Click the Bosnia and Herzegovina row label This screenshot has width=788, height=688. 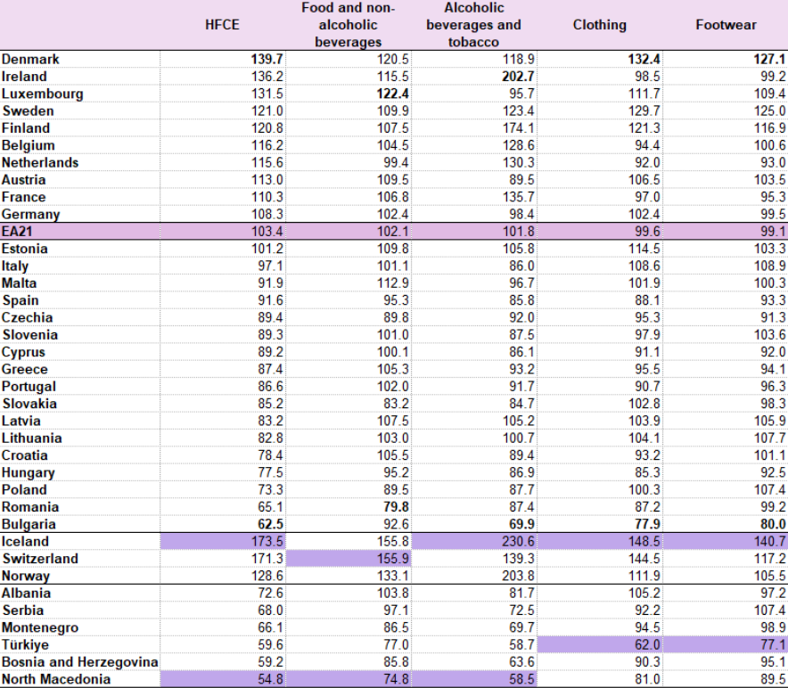pyautogui.click(x=79, y=662)
